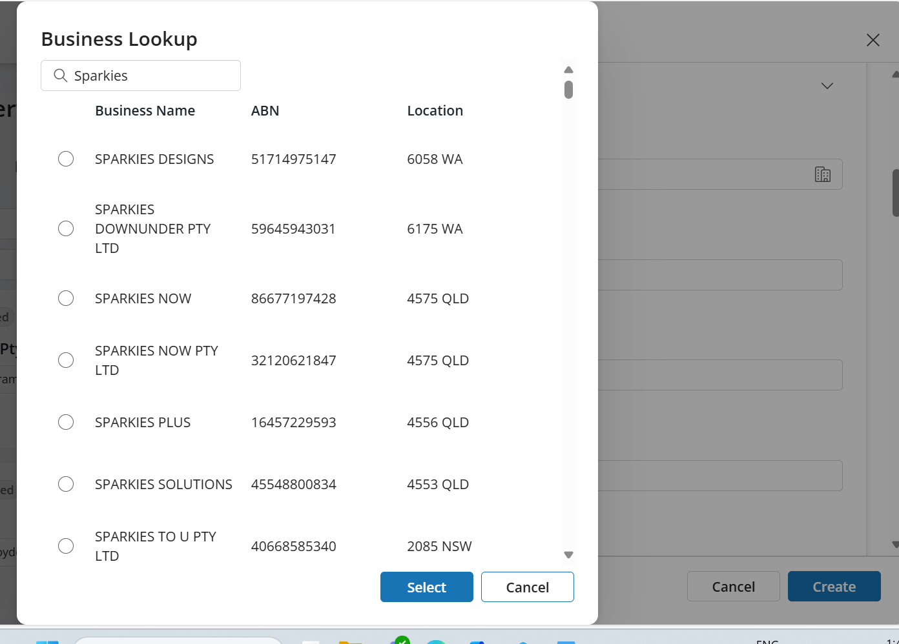This screenshot has height=644, width=899.
Task: Select the SPARKIES PLUS radio button
Action: (x=66, y=422)
